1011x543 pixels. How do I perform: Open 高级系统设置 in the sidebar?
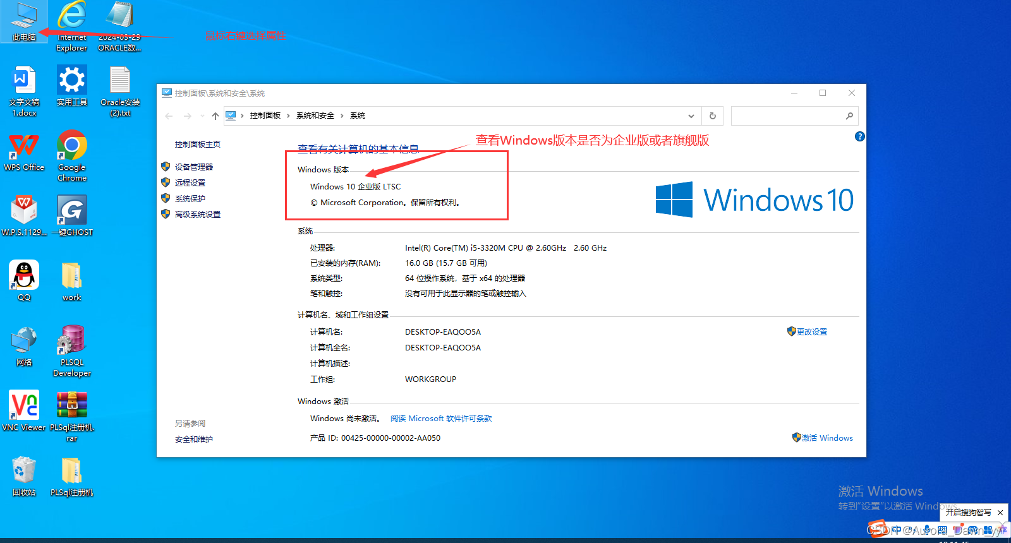point(198,214)
